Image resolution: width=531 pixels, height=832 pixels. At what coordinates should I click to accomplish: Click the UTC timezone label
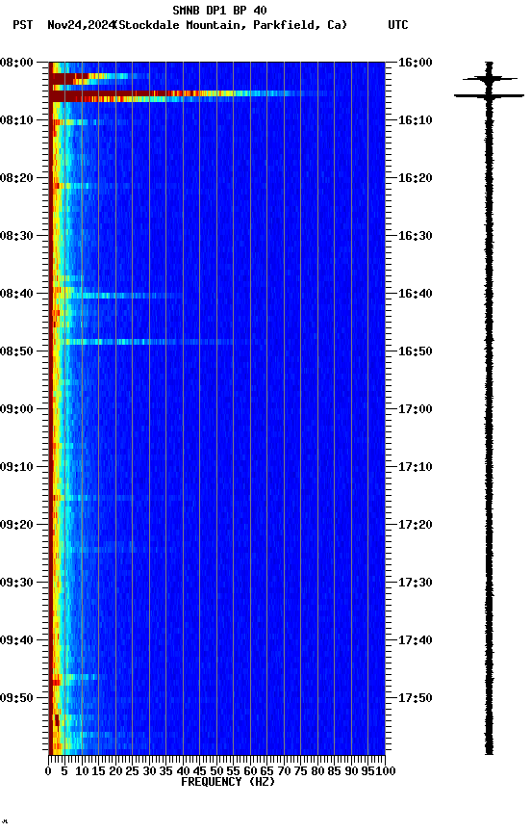click(398, 25)
